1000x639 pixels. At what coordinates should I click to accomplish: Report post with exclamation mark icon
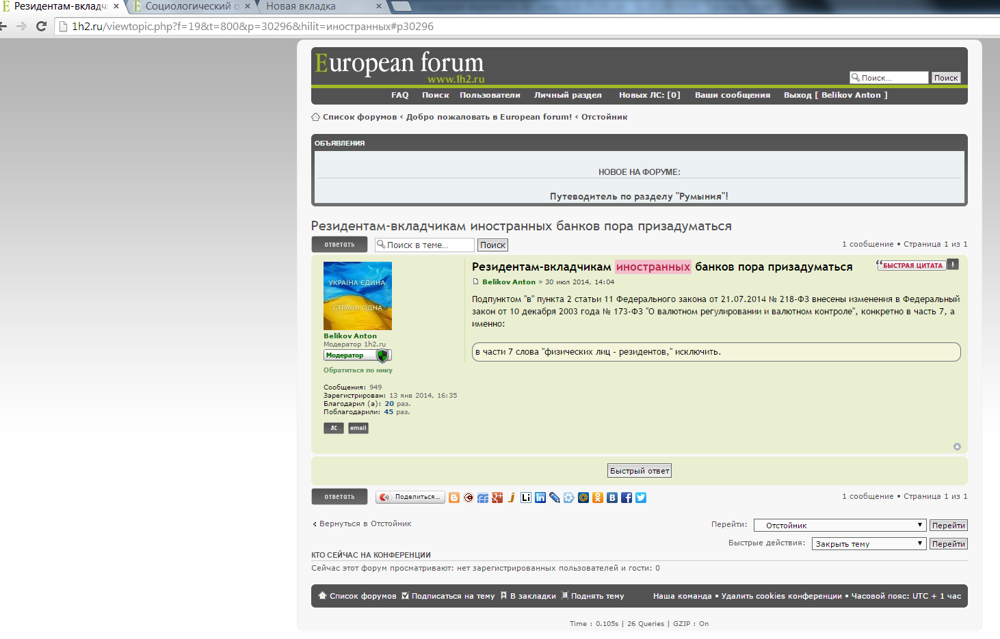pyautogui.click(x=953, y=264)
